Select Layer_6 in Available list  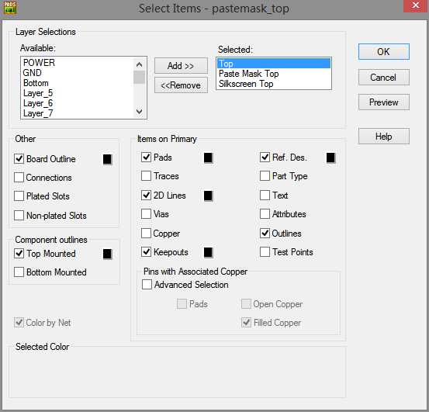coord(38,103)
